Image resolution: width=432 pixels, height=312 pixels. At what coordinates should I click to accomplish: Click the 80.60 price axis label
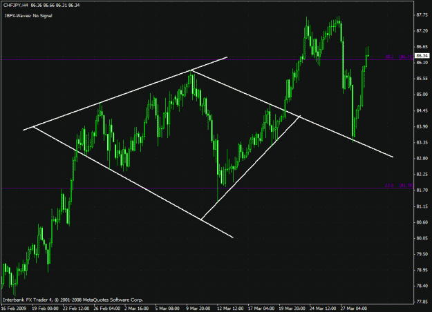[422, 222]
